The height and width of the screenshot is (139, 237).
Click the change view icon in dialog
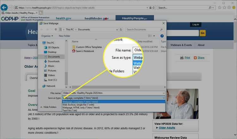click(150, 36)
